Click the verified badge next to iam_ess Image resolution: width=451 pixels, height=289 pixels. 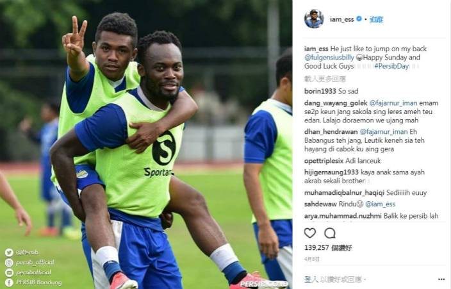[x=359, y=19]
